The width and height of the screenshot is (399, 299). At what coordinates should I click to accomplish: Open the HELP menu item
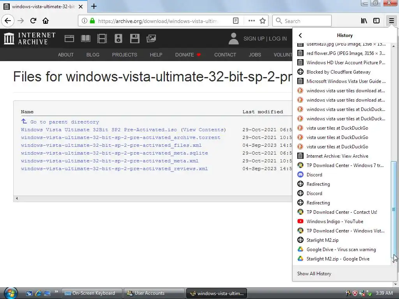156,55
